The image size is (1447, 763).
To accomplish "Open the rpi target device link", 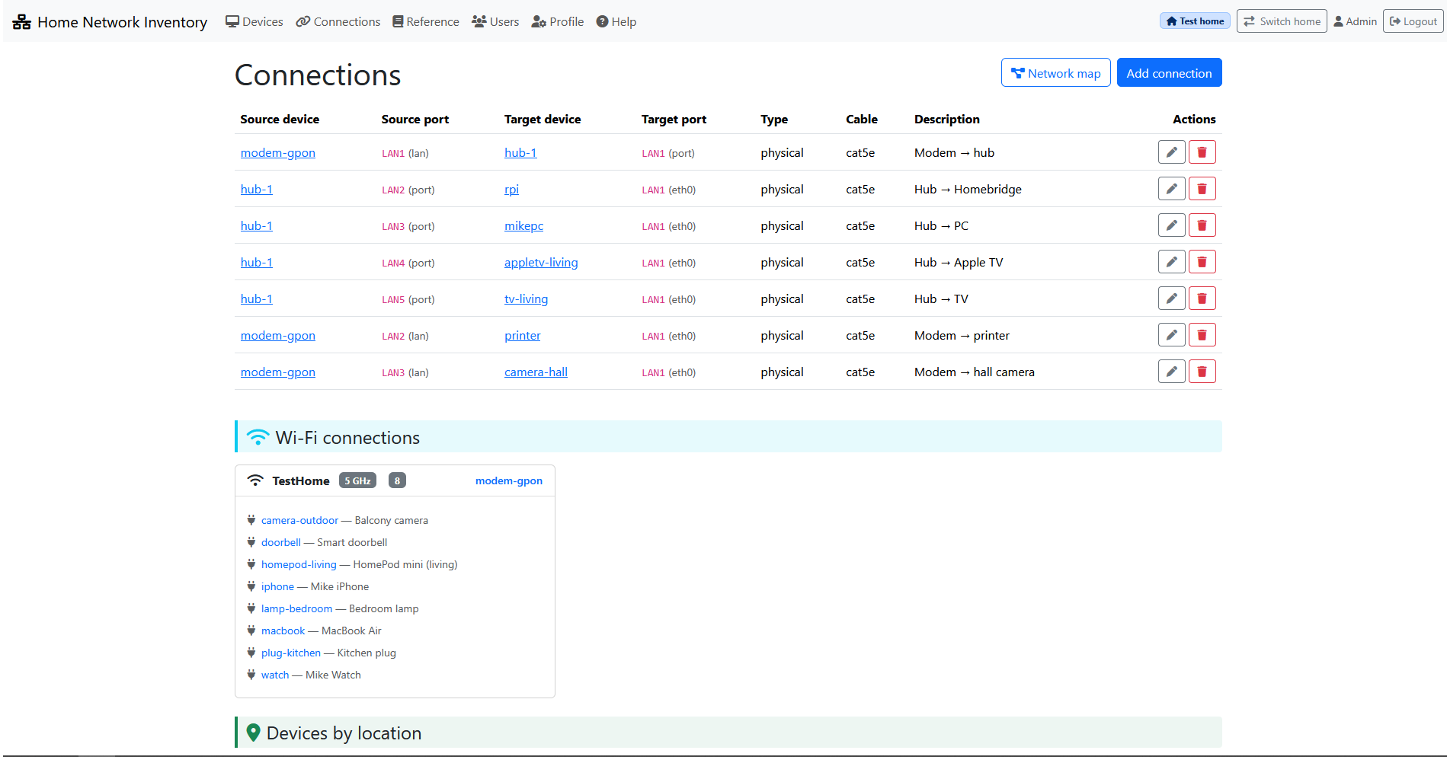I will pyautogui.click(x=511, y=189).
